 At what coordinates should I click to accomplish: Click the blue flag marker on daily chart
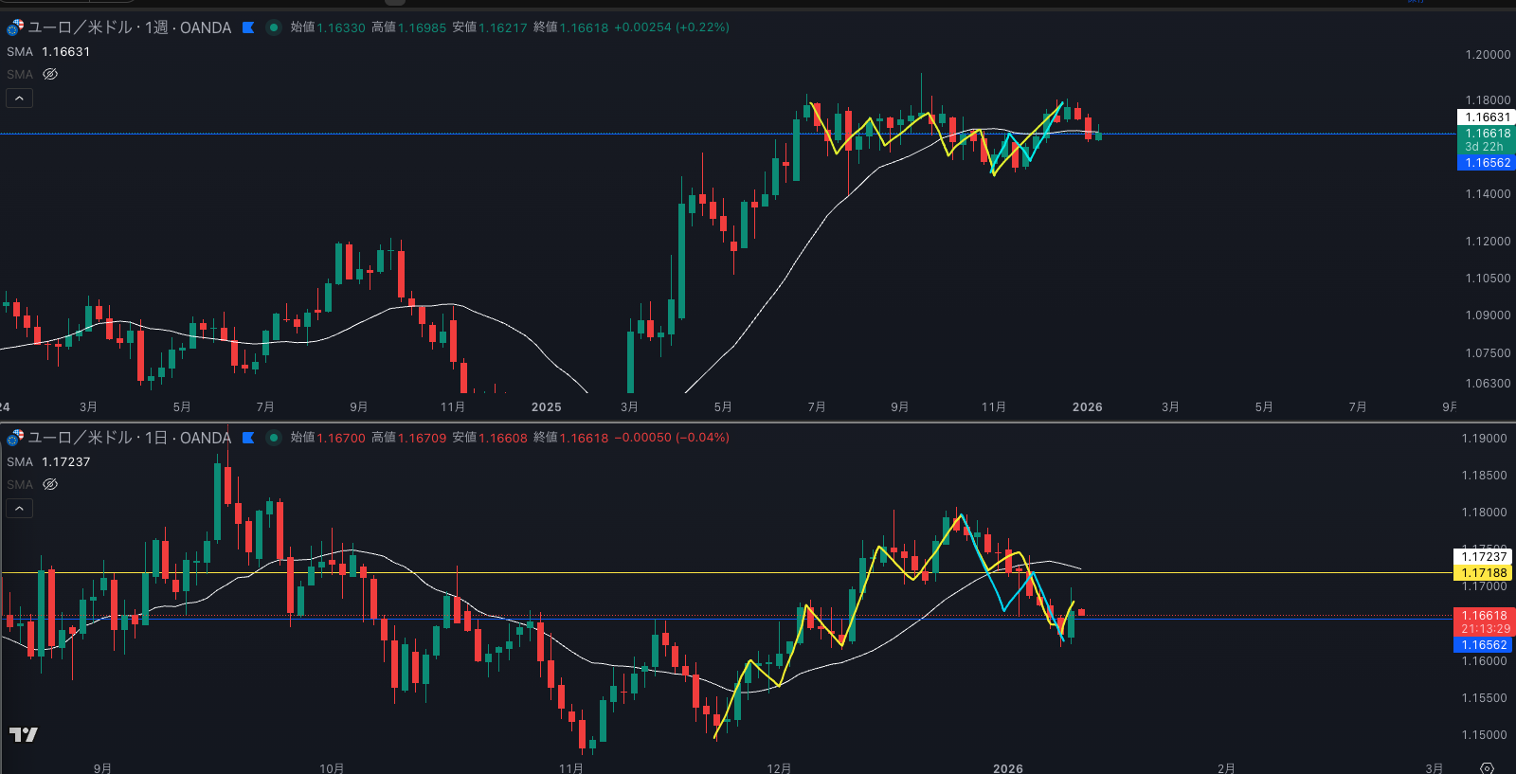pos(248,438)
